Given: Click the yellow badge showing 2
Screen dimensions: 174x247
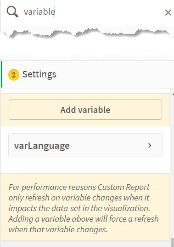Looking at the screenshot, I should (x=14, y=75).
